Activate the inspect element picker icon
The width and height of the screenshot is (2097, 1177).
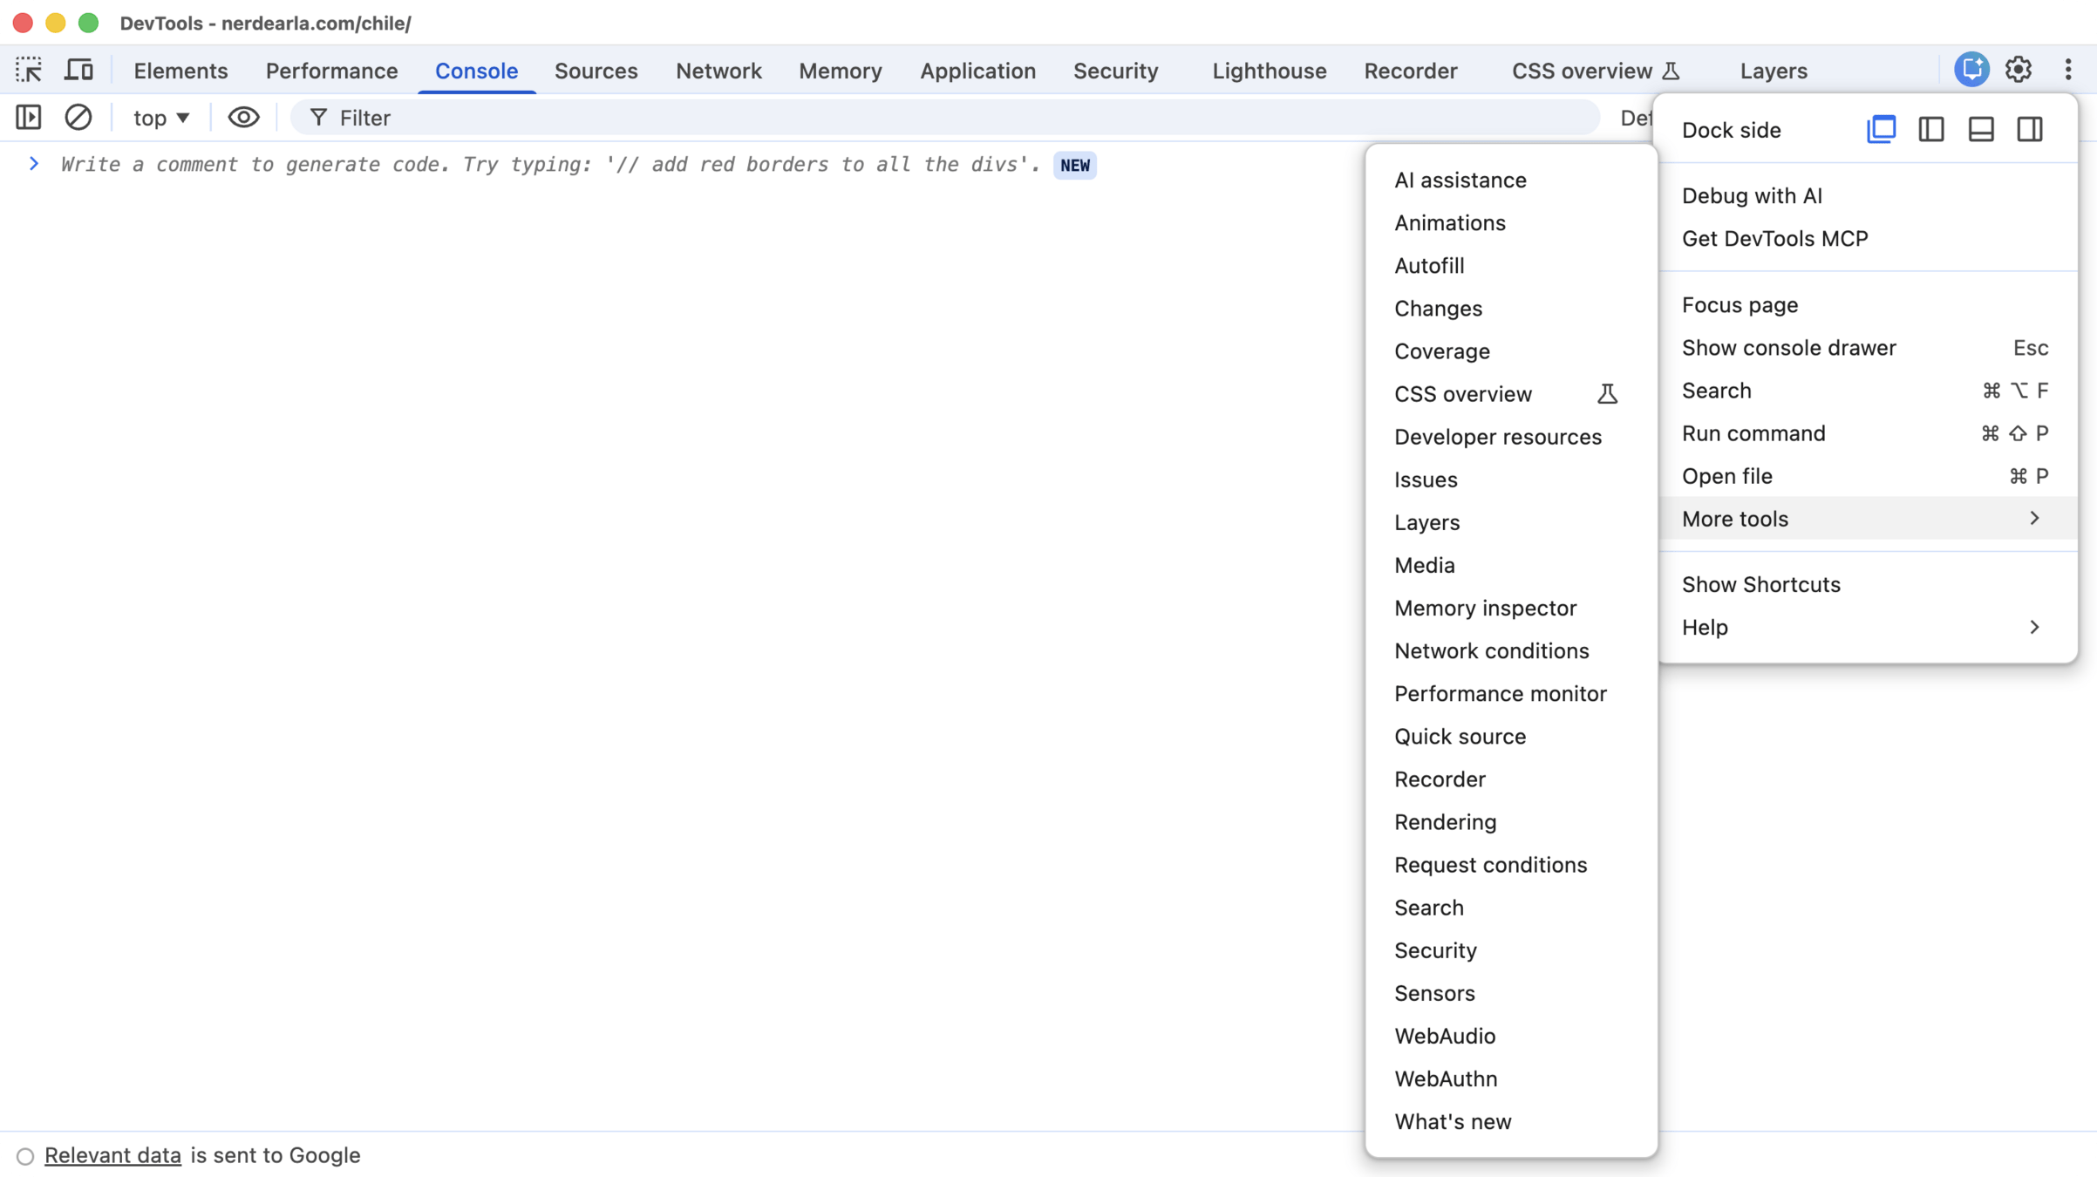coord(29,70)
